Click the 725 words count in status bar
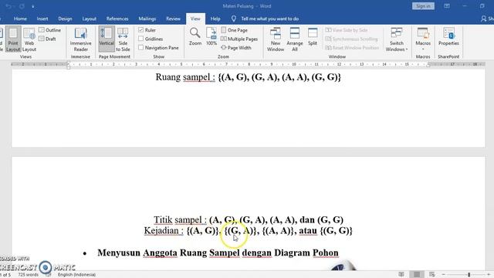Image resolution: width=494 pixels, height=278 pixels. (28, 275)
